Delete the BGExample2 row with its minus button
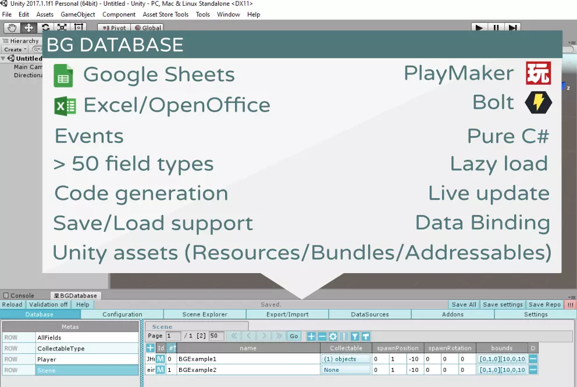577x387 pixels. pos(533,370)
